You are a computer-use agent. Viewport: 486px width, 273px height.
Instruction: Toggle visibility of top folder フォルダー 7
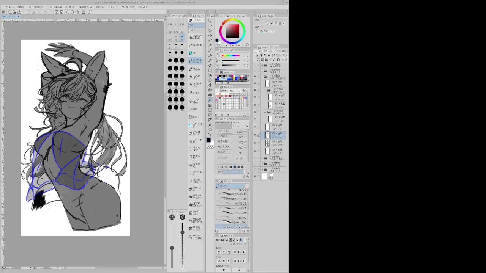(255, 65)
